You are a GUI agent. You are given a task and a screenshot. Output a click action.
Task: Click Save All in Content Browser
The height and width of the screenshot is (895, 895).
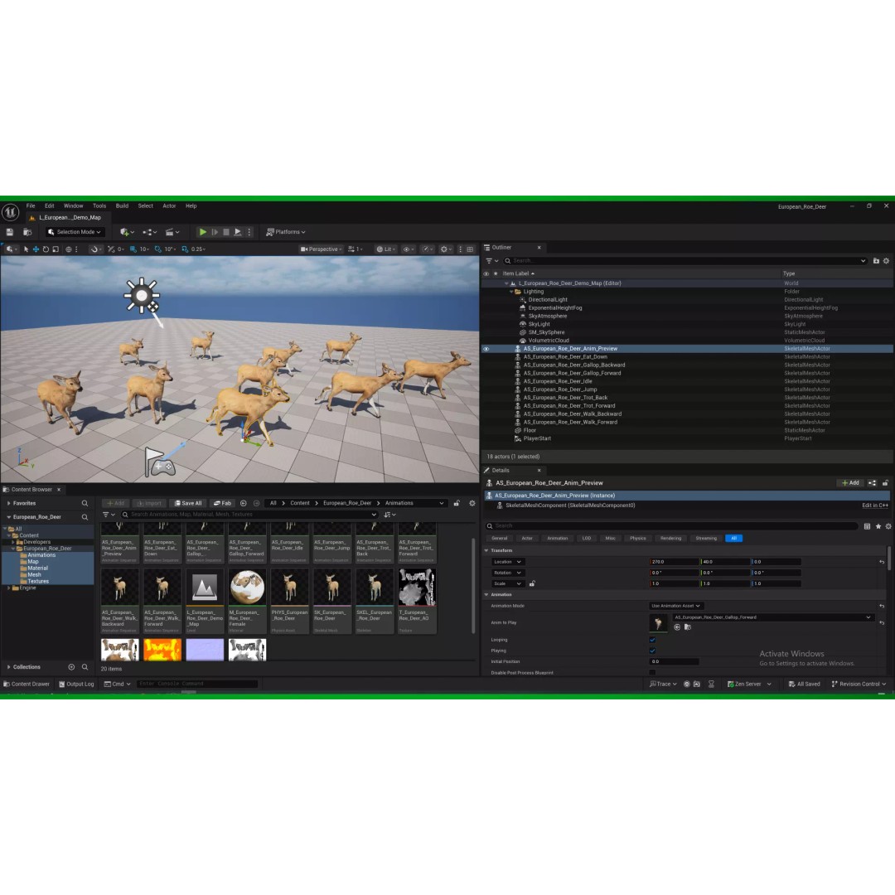pos(188,504)
